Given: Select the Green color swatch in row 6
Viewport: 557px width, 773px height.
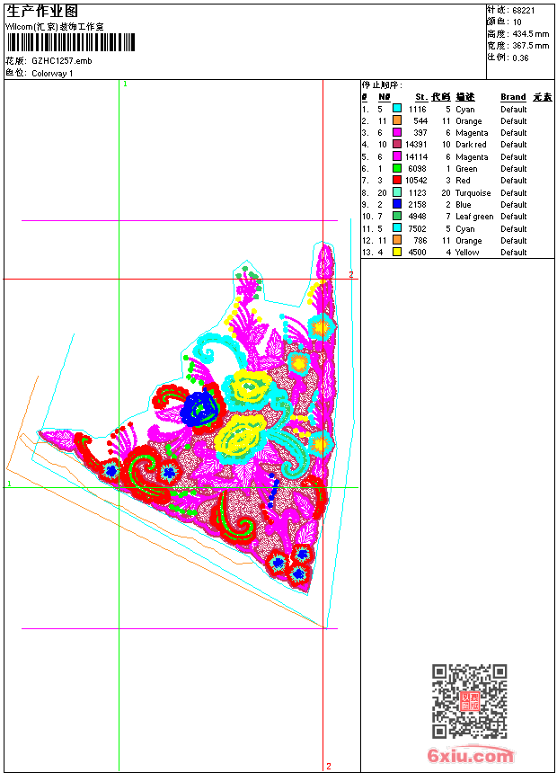Looking at the screenshot, I should 397,168.
